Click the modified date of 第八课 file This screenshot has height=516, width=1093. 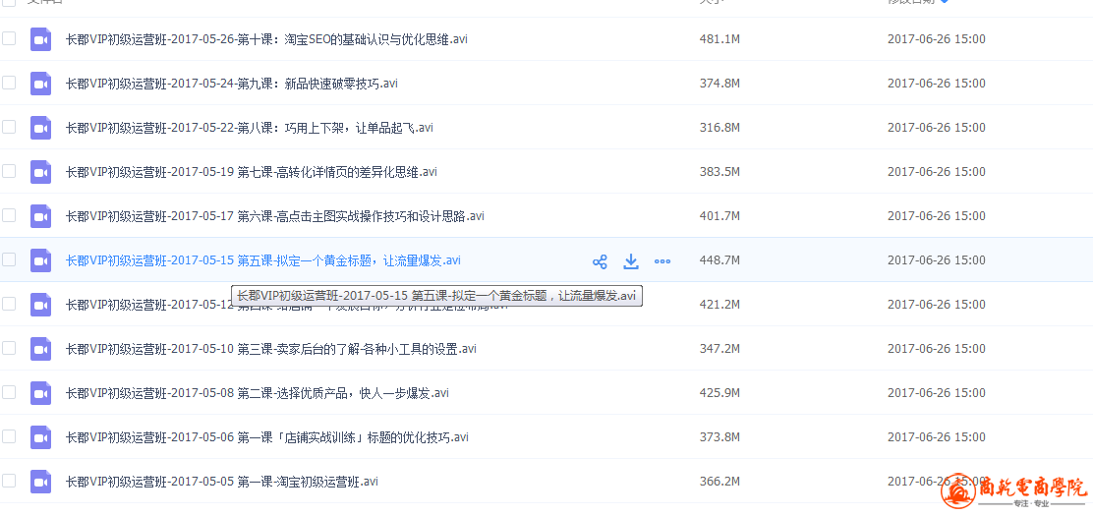tap(936, 128)
